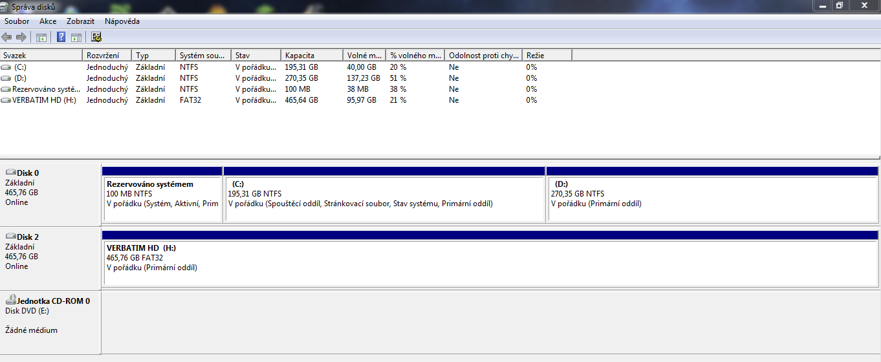
Task: Click the 40,00 GB free space cell
Action: tap(362, 67)
